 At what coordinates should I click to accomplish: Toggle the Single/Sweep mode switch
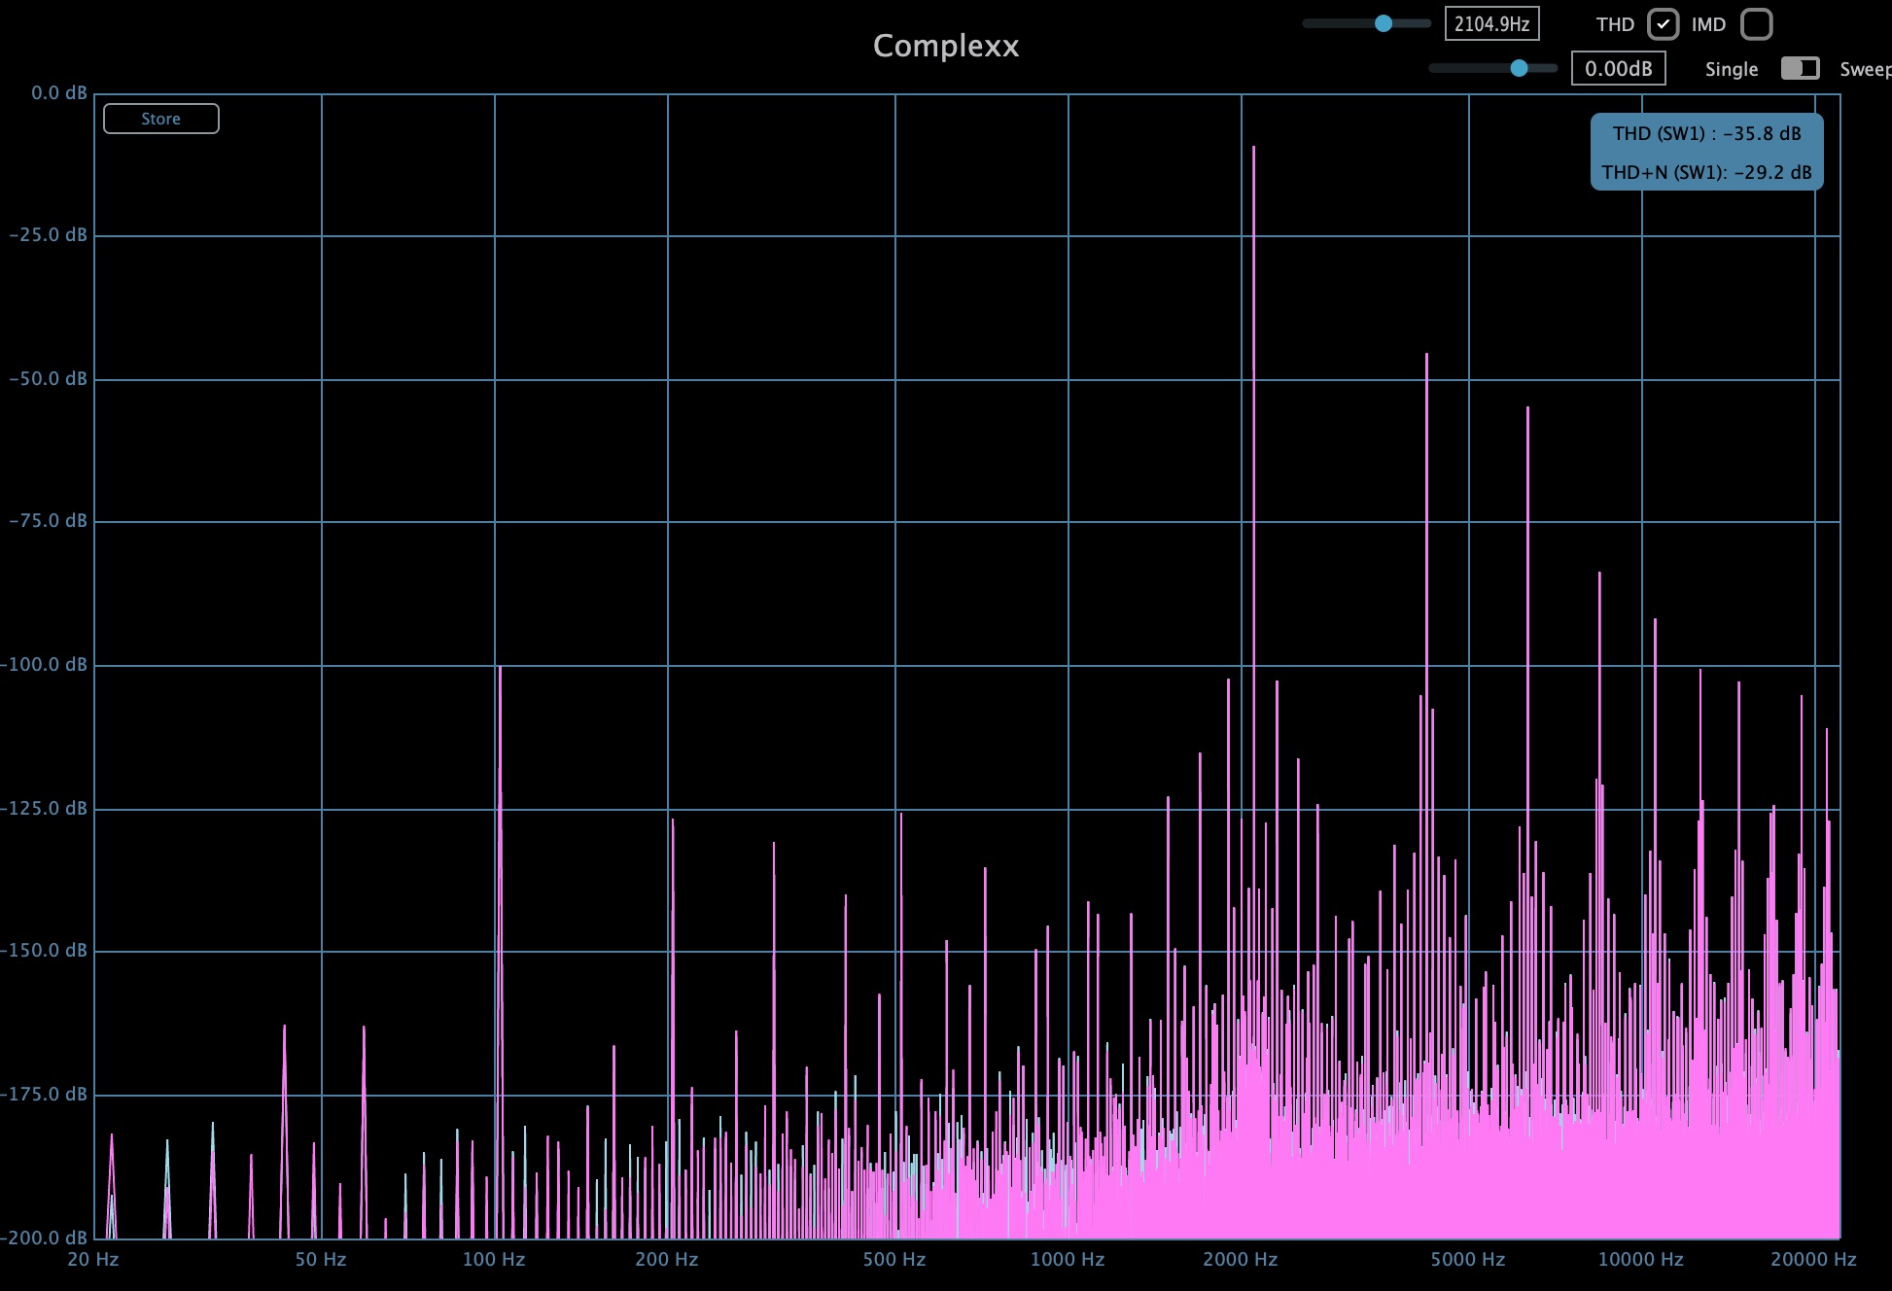pyautogui.click(x=1800, y=68)
